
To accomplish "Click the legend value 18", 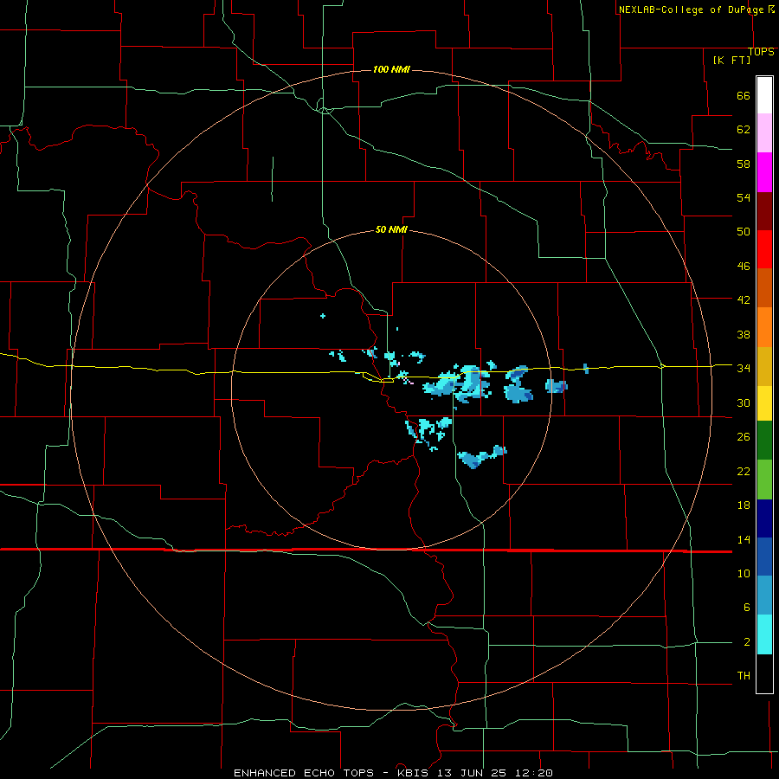I will pos(744,505).
